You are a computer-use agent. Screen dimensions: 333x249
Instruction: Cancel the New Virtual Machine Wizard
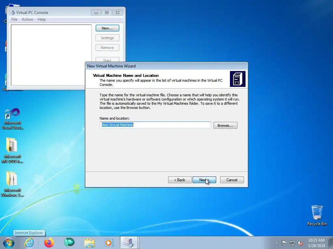coord(232,180)
